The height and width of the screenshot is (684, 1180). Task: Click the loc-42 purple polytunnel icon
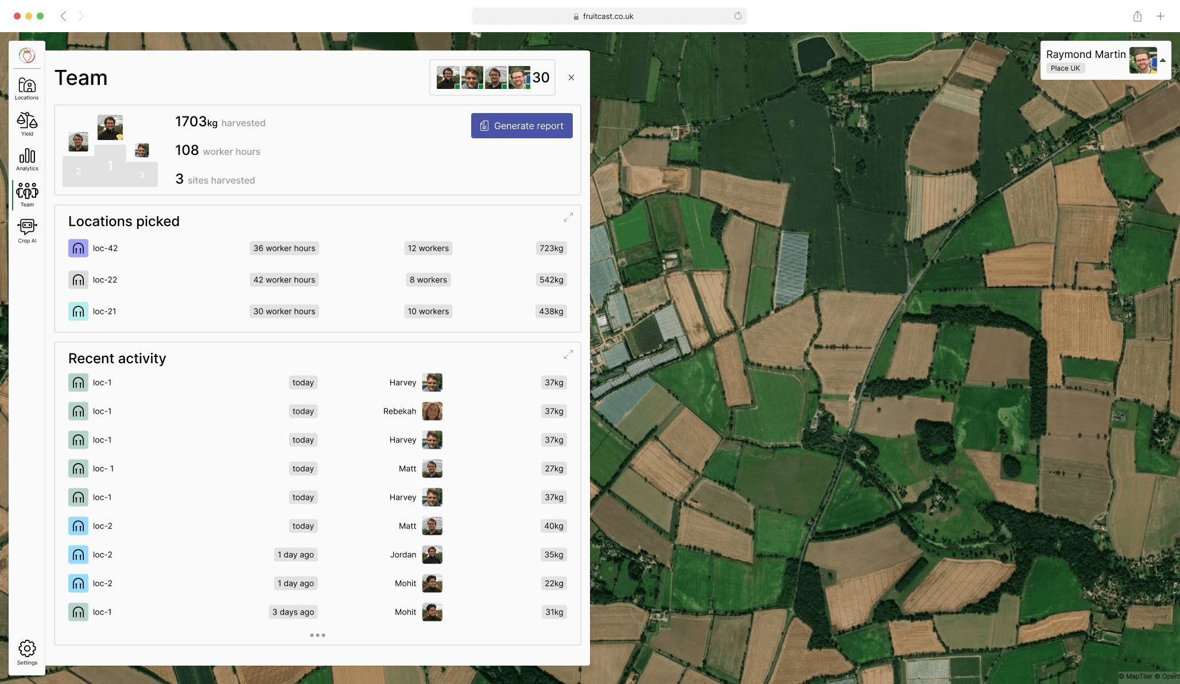pos(78,248)
